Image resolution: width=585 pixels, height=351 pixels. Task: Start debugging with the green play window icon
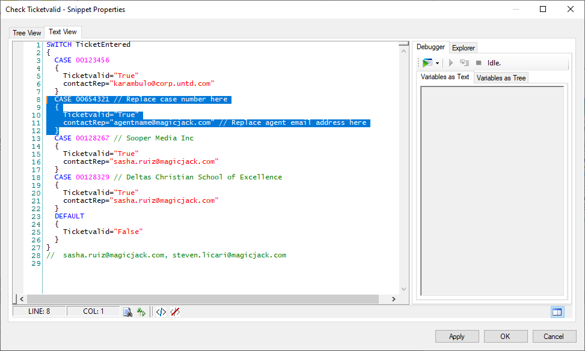[427, 63]
